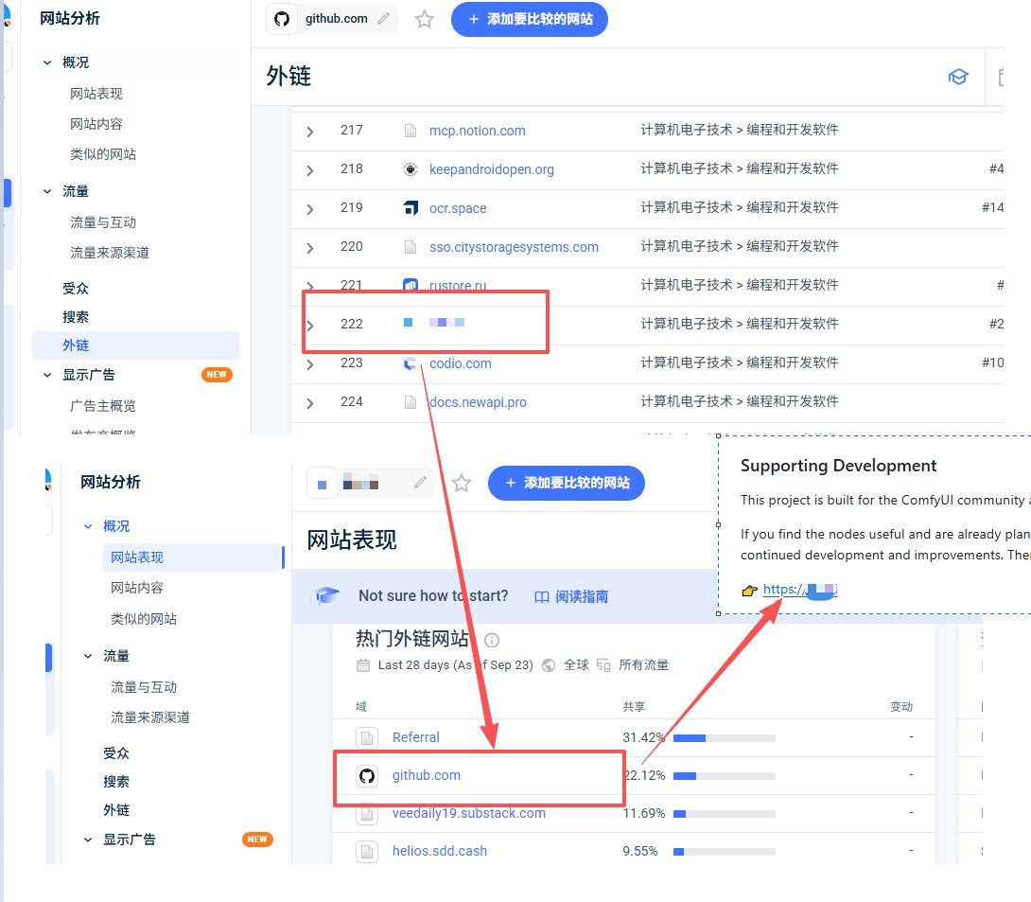The image size is (1031, 902).
Task: Open 类似的网站 in top sidebar
Action: [x=103, y=154]
